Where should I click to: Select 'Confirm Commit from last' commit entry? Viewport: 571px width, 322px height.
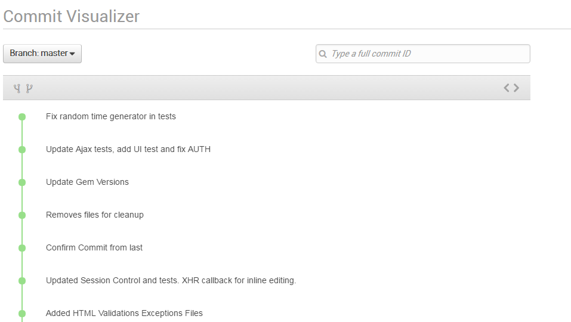[94, 247]
